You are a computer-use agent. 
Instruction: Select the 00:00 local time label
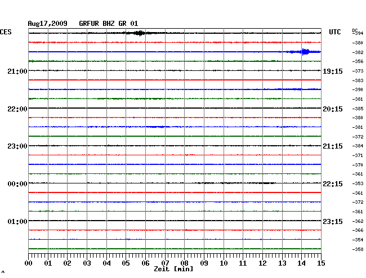(x=17, y=184)
